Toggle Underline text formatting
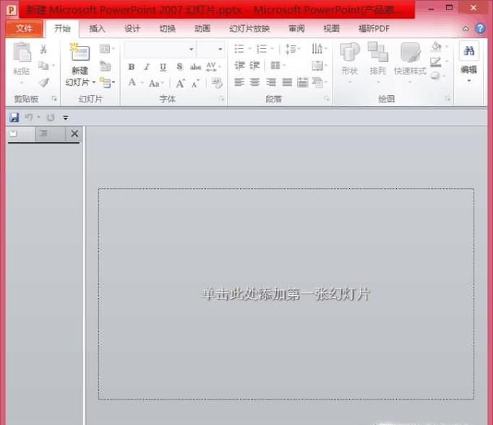This screenshot has width=493, height=425. pyautogui.click(x=163, y=67)
